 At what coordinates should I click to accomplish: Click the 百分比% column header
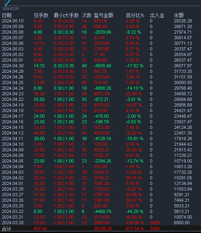[x=135, y=15]
